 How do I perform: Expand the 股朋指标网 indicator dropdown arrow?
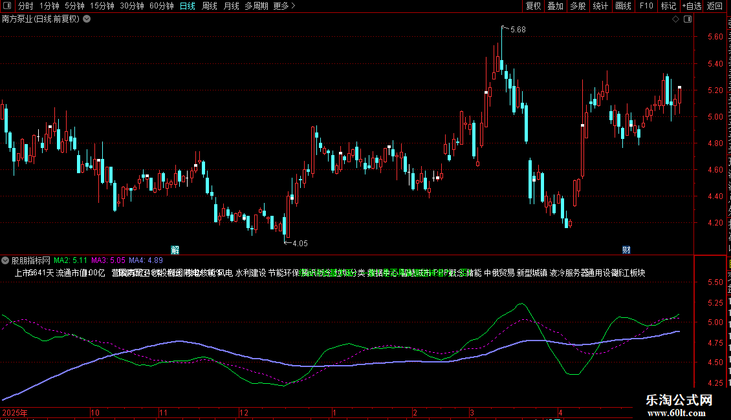(5, 260)
